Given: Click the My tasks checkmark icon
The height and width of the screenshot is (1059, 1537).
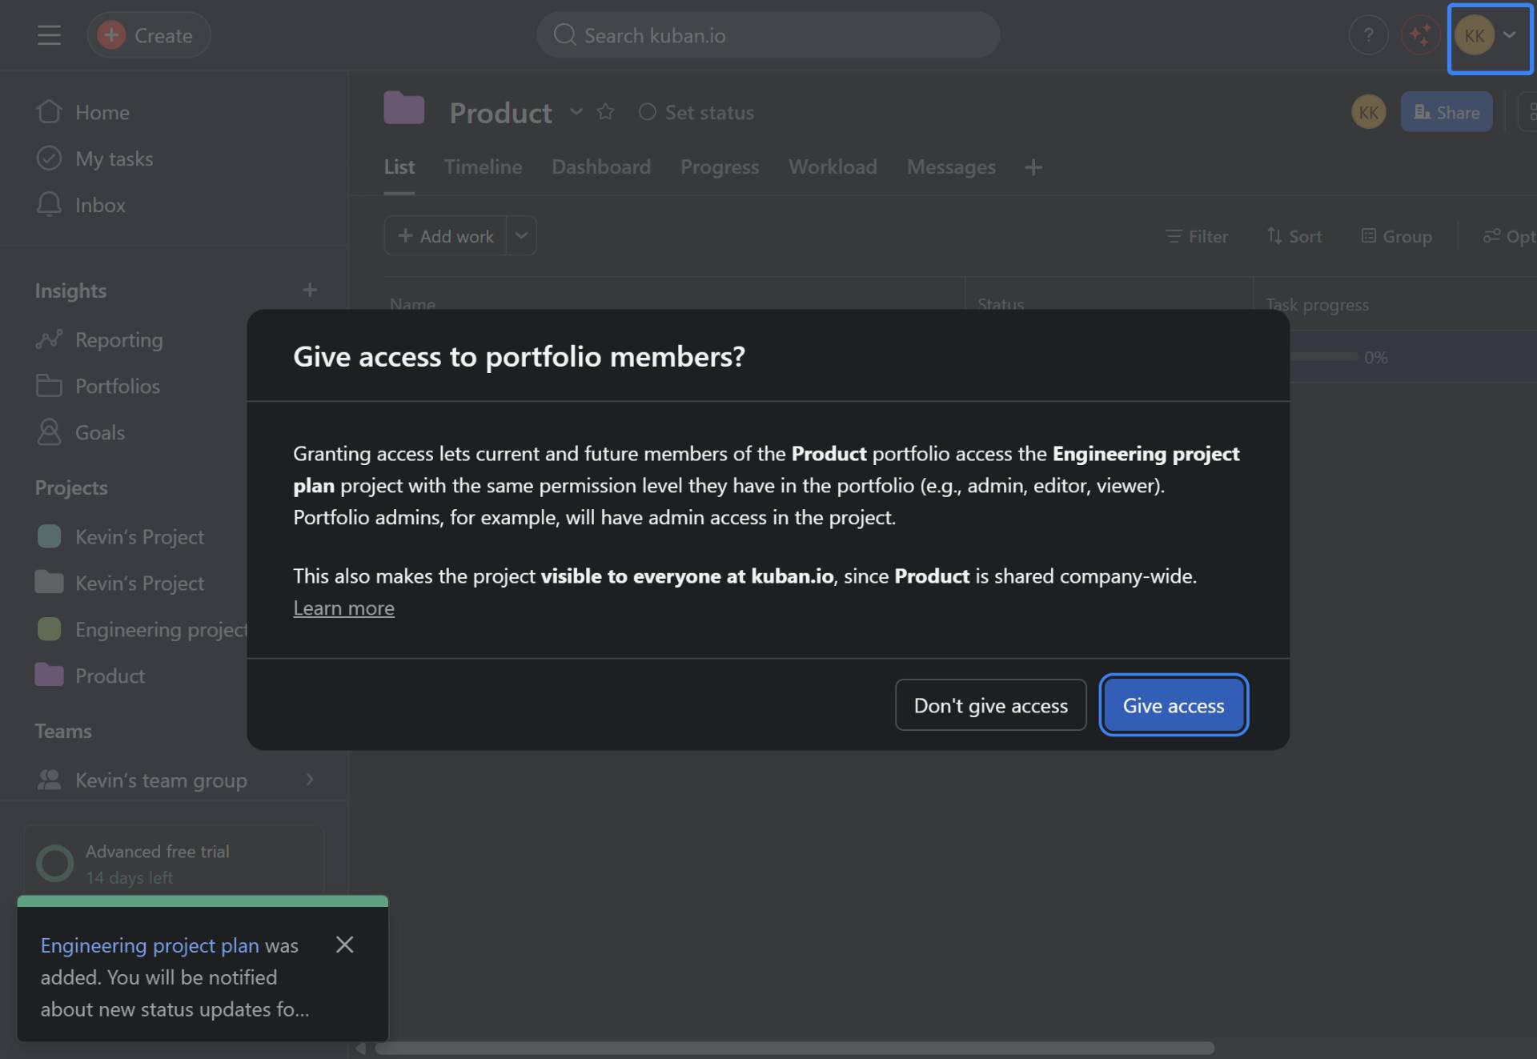Looking at the screenshot, I should [x=49, y=158].
